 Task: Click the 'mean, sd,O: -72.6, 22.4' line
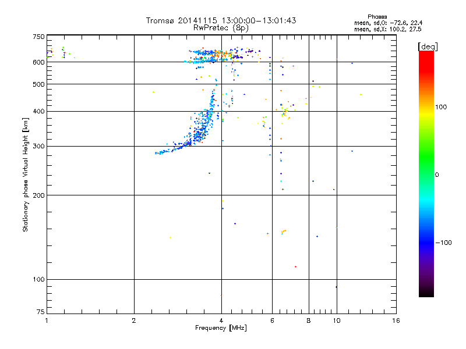point(388,23)
